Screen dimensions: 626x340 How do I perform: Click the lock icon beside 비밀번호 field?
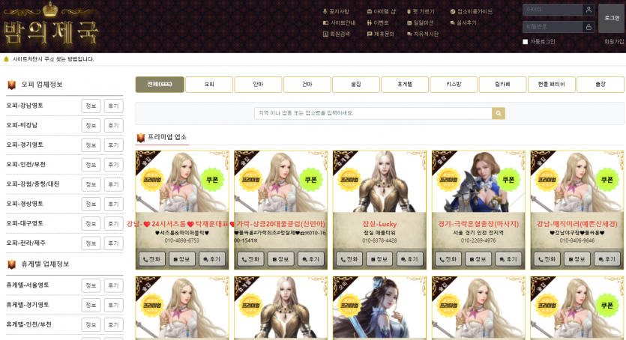pos(589,27)
